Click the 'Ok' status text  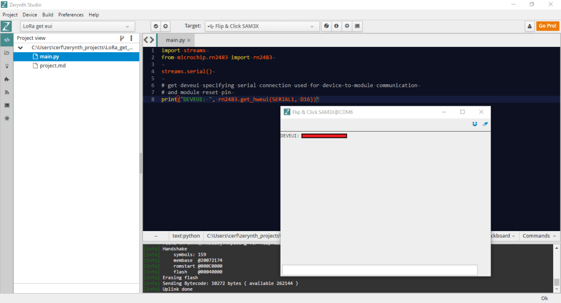545,299
